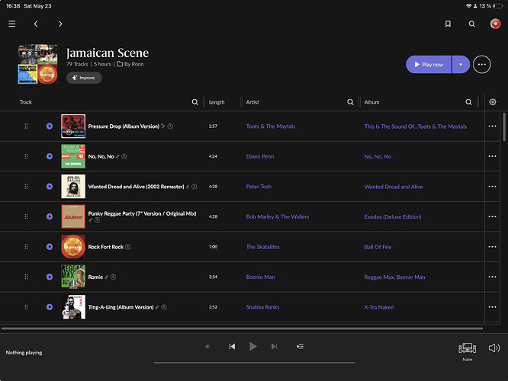Click the Play now button
Image resolution: width=508 pixels, height=381 pixels.
click(x=429, y=65)
